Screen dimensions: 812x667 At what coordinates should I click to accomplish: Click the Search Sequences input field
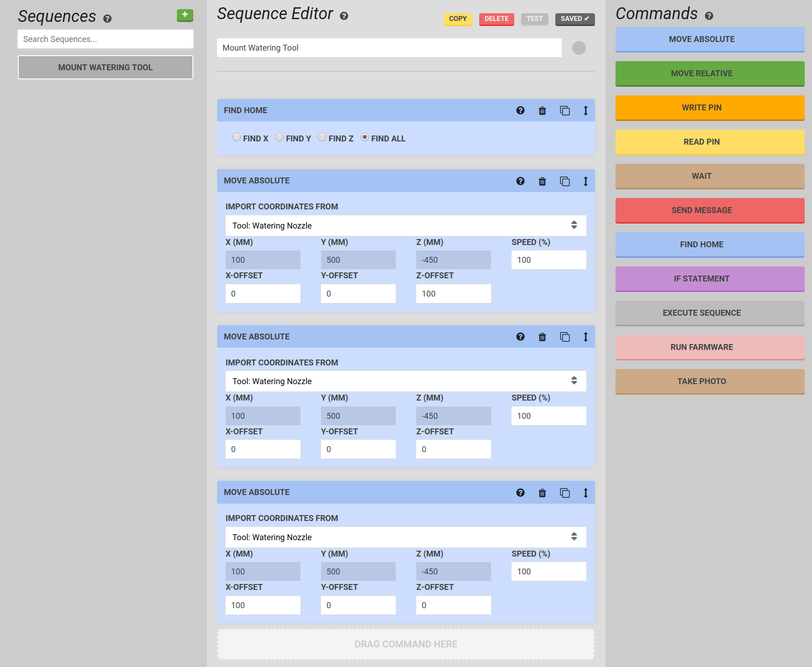click(105, 39)
